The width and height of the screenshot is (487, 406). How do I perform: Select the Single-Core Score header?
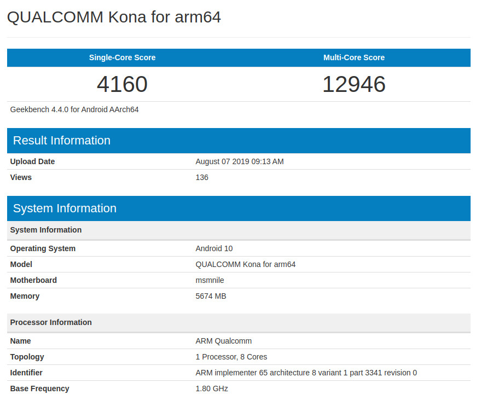tap(122, 57)
